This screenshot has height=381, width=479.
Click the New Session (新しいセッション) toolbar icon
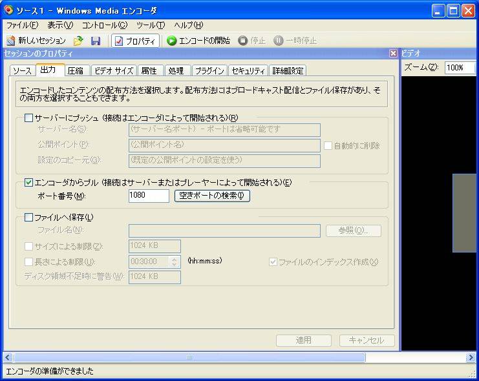tap(11, 41)
